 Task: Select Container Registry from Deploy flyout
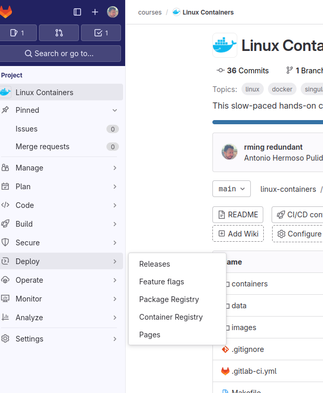[x=171, y=317]
